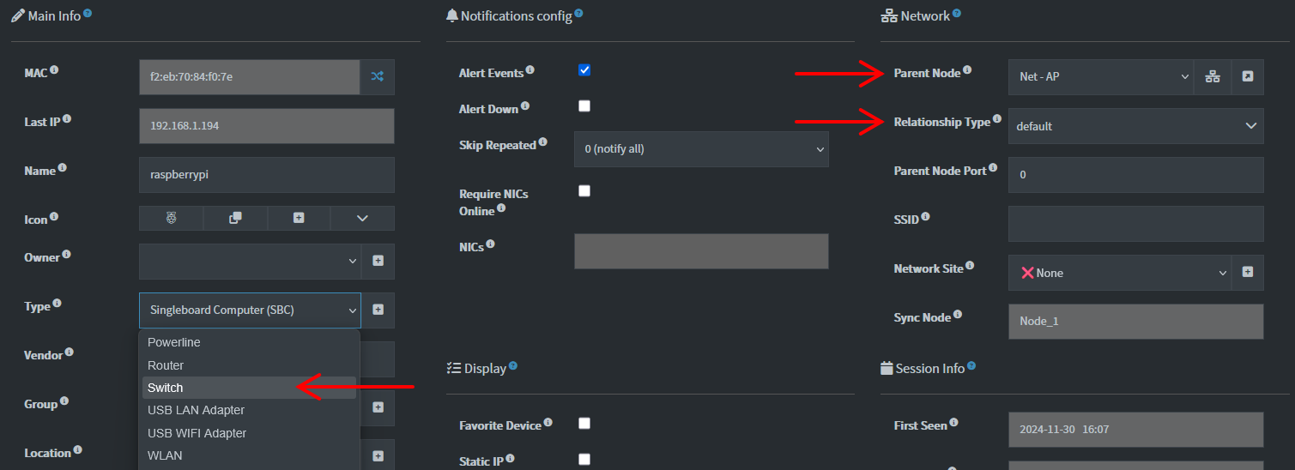
Task: Open the Skip Repeated dropdown
Action: [700, 149]
